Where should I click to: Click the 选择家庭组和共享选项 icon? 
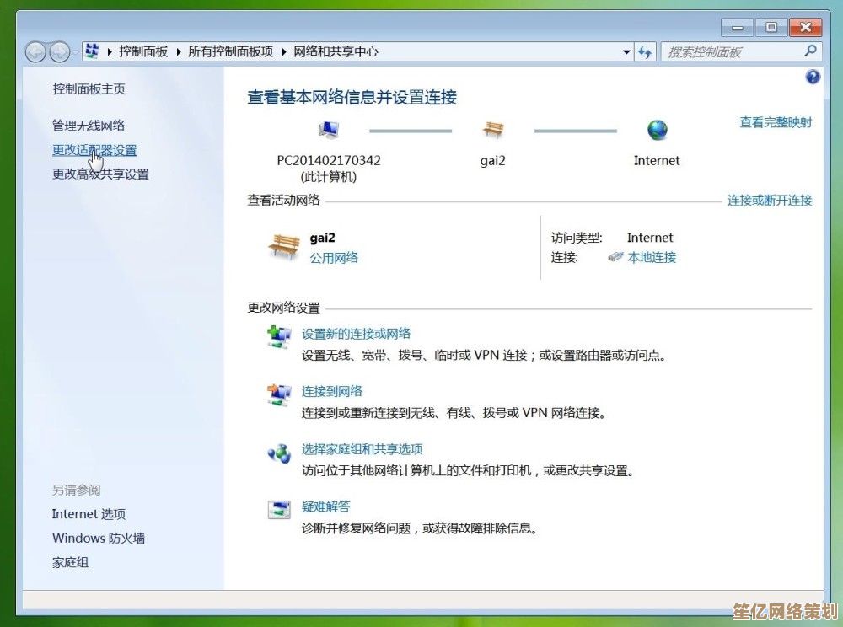pos(278,453)
